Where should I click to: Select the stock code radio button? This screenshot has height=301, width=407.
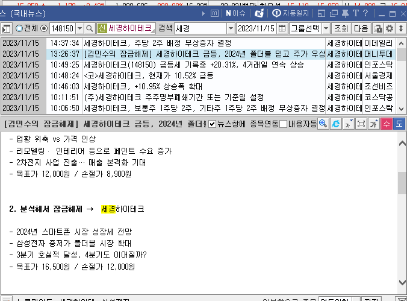(44, 28)
